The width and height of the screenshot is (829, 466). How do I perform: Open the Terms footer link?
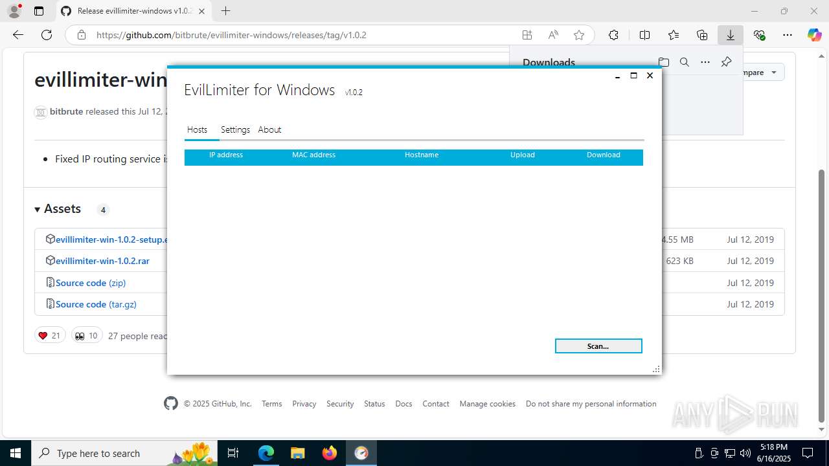(272, 404)
